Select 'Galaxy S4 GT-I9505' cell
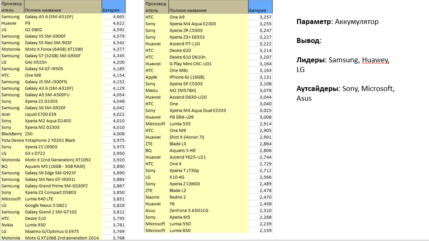Screen dimensions: 429x241 [63, 69]
